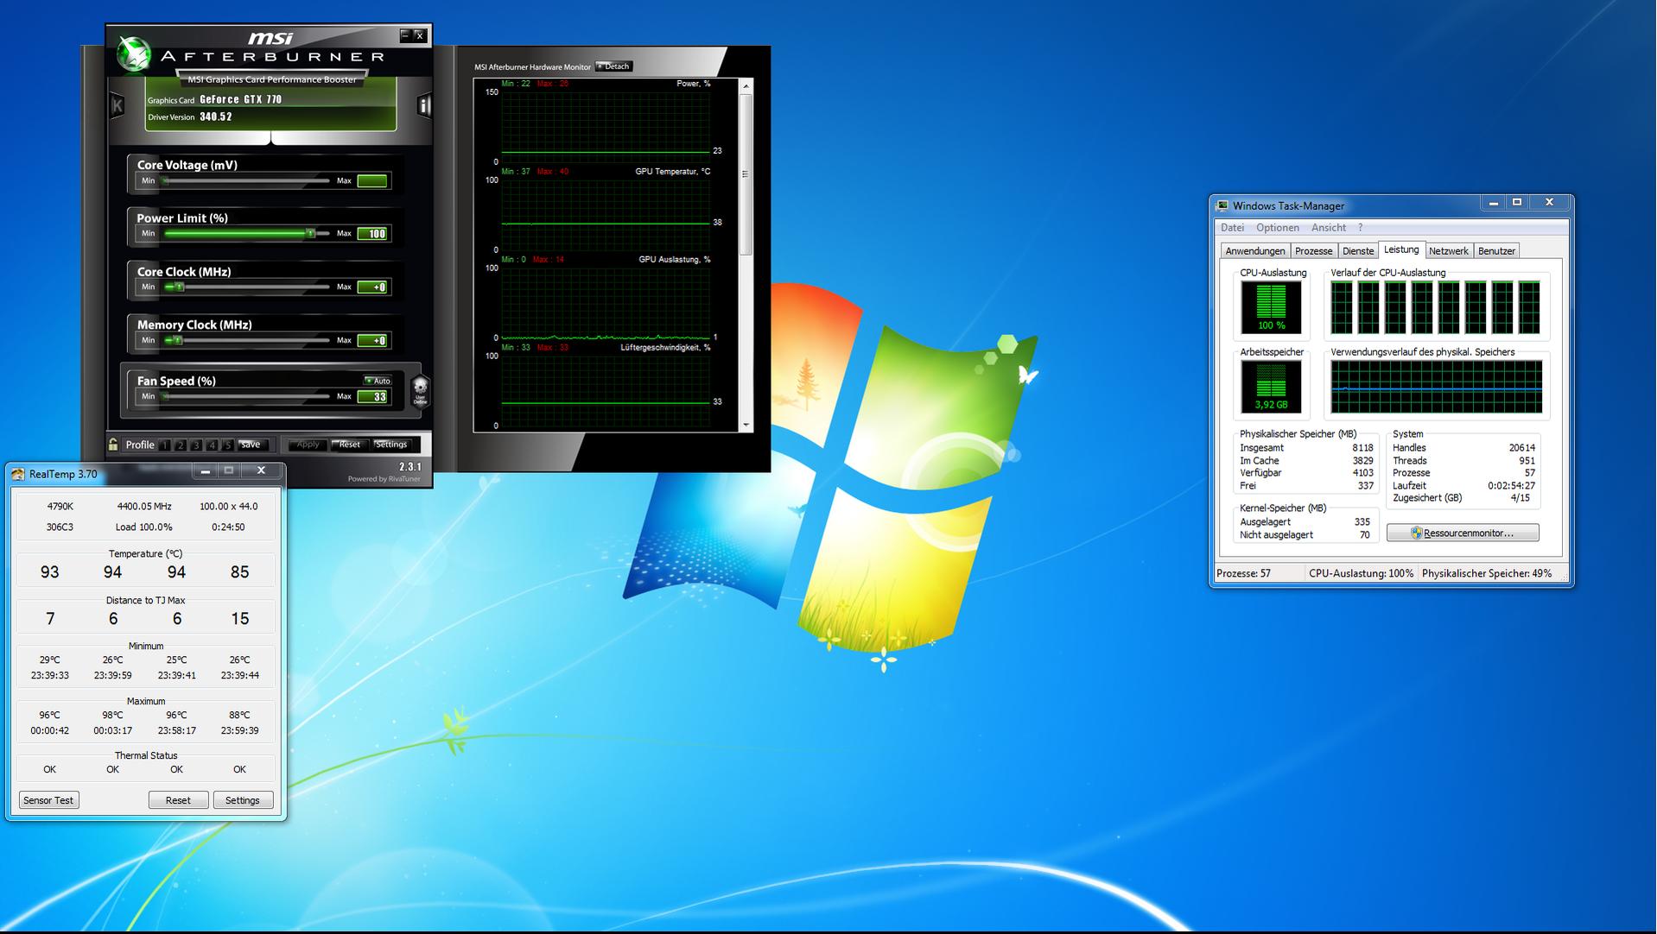This screenshot has height=934, width=1657.
Task: Click the GPU Temperatur graph
Action: 606,215
